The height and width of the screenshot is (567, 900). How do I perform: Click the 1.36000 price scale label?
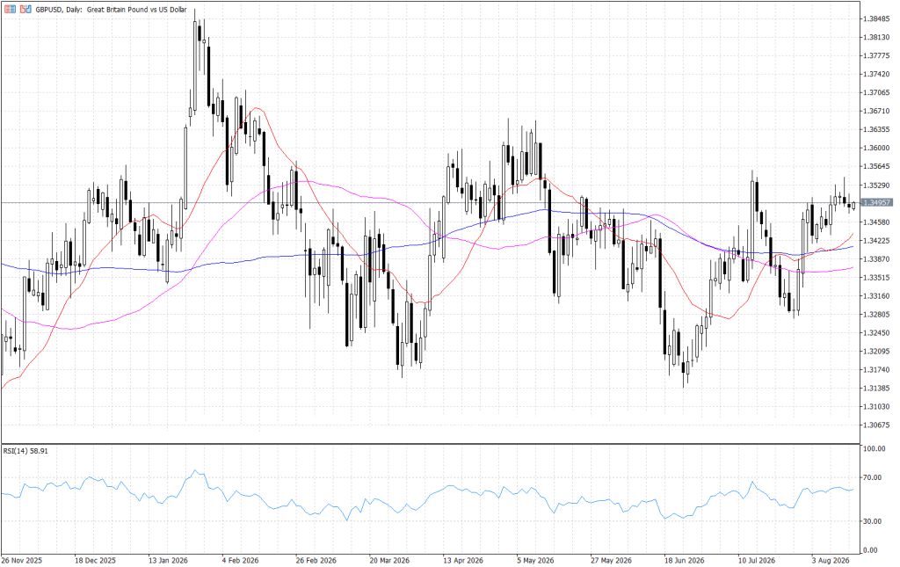(x=876, y=148)
